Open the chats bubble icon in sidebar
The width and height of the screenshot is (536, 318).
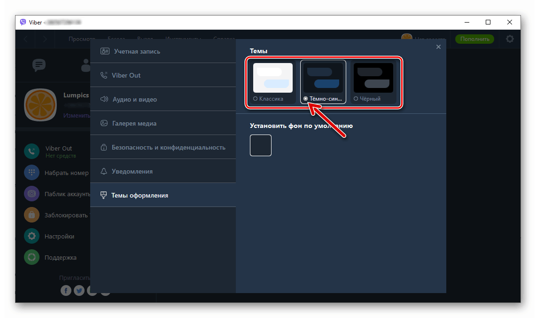[x=39, y=65]
